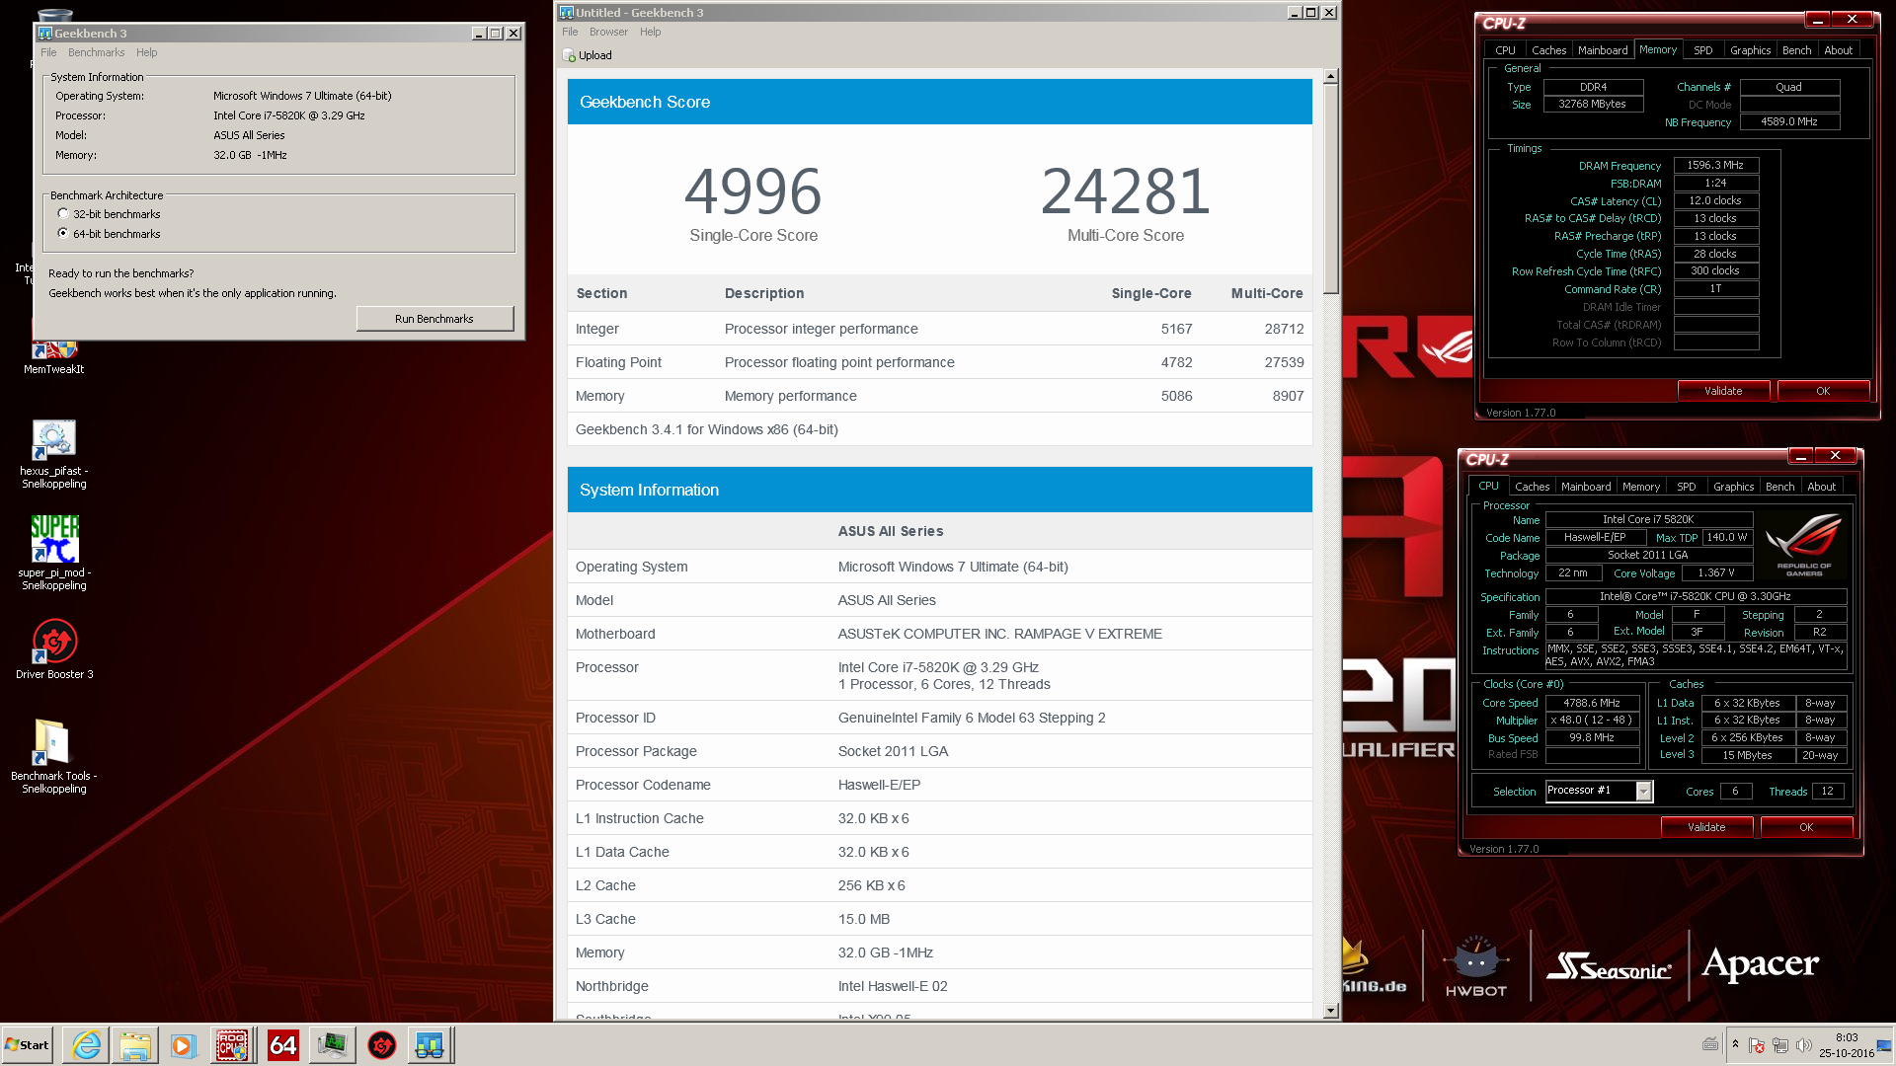
Task: Click OK in the CPU-Z Memory window
Action: click(x=1823, y=391)
